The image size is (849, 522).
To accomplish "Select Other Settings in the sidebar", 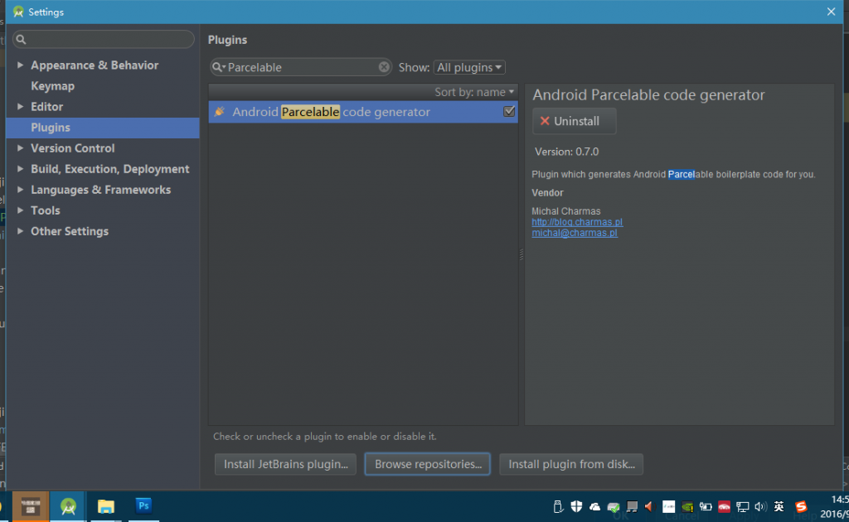I will pos(70,231).
